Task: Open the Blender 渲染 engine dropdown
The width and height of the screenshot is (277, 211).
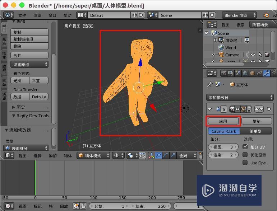Action: tap(239, 15)
